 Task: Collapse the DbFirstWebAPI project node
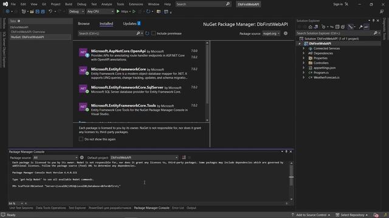click(x=300, y=44)
